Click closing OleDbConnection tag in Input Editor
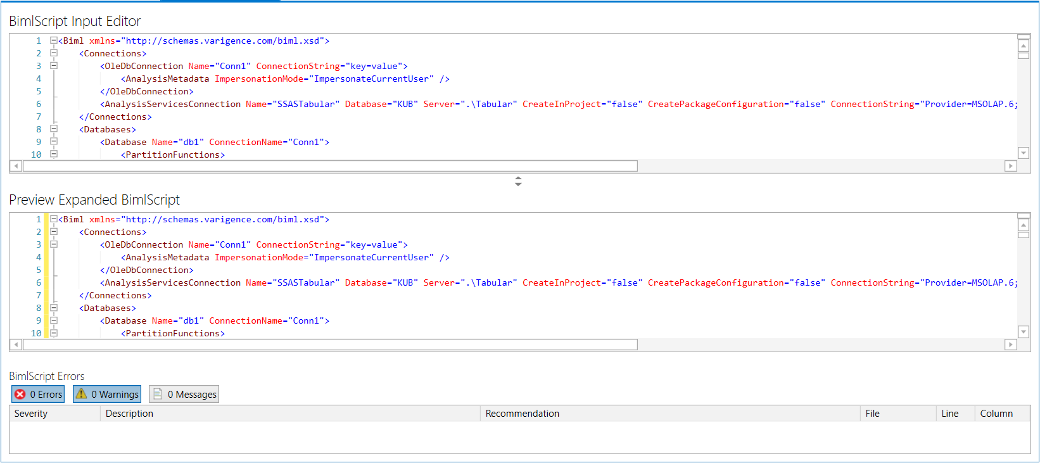1040x463 pixels. pos(147,91)
